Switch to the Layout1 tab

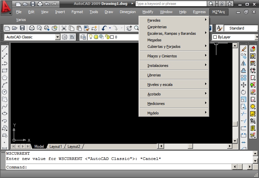click(55, 147)
